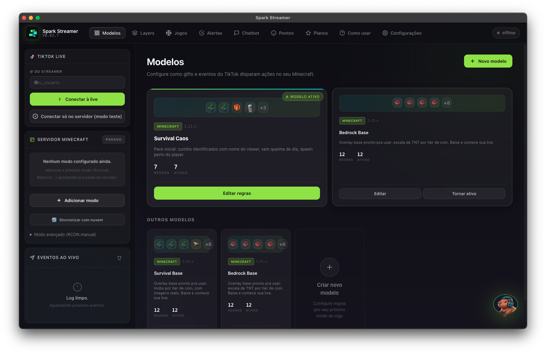Click Sincronizar com nuvem button
The image size is (546, 354).
click(x=77, y=220)
